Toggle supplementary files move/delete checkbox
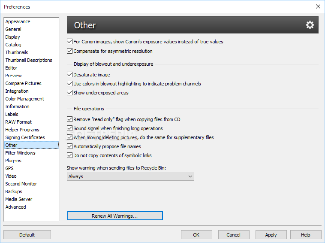 point(69,137)
